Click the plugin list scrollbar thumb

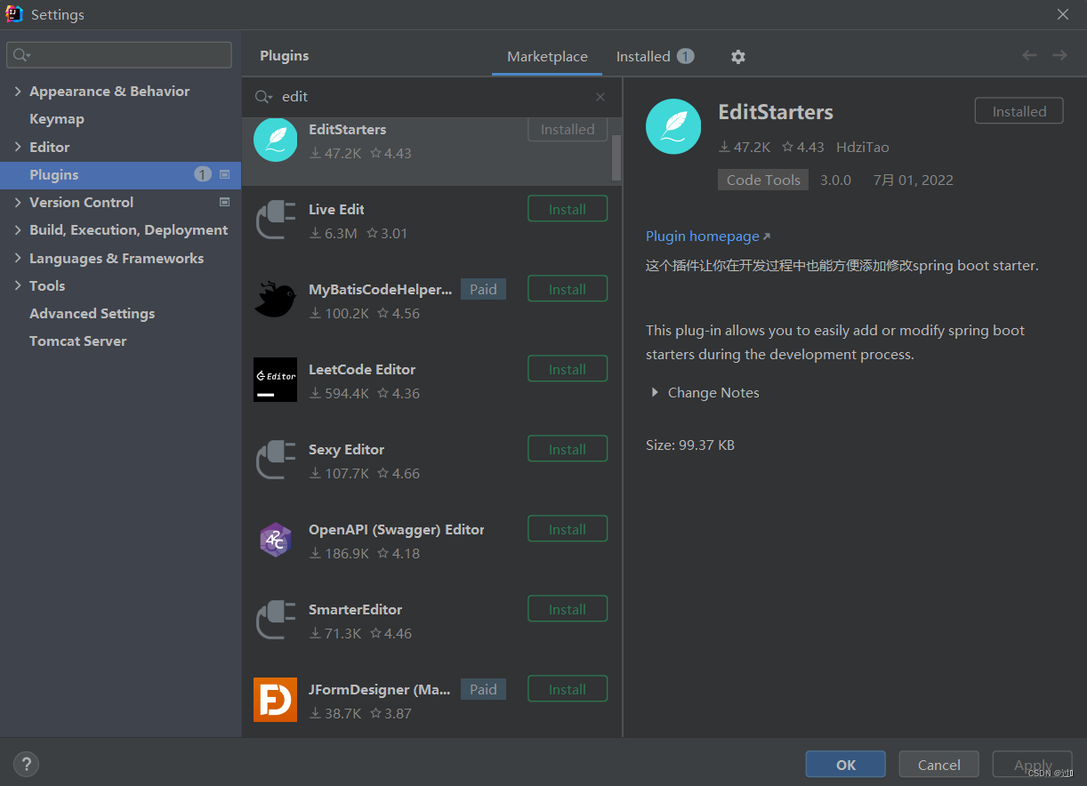[616, 156]
